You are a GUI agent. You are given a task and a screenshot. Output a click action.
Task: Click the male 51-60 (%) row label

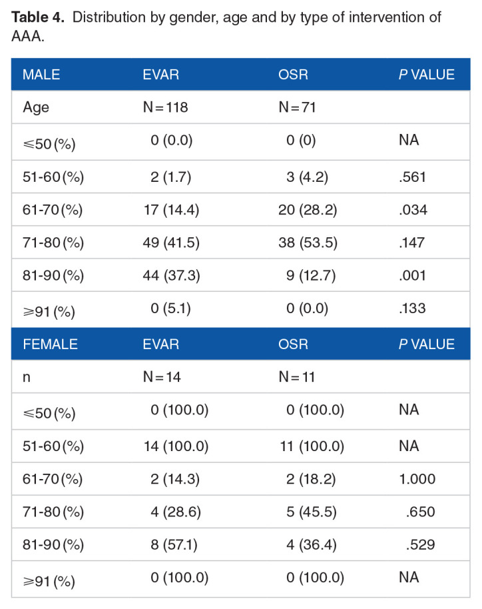pos(53,177)
